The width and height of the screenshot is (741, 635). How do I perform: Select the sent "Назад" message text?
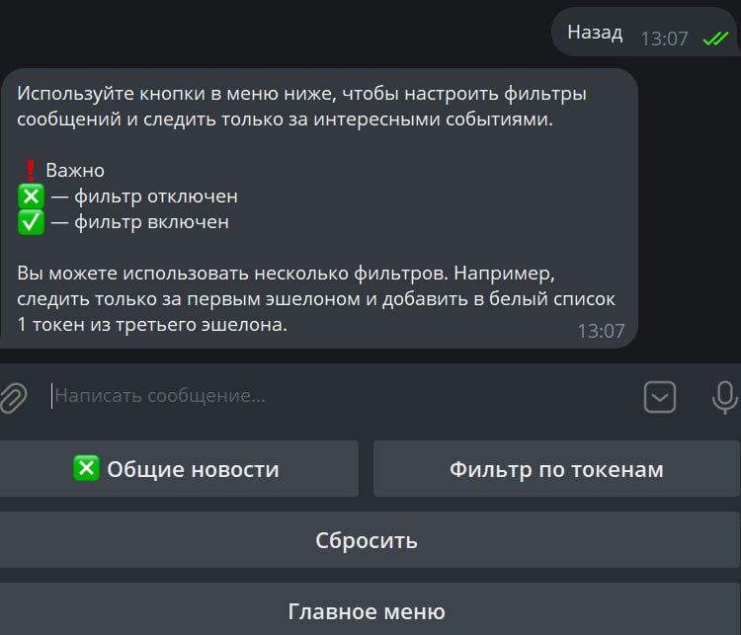click(595, 33)
